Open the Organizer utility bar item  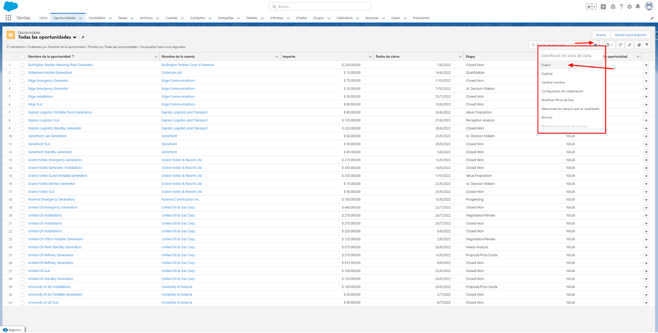[x=13, y=330]
